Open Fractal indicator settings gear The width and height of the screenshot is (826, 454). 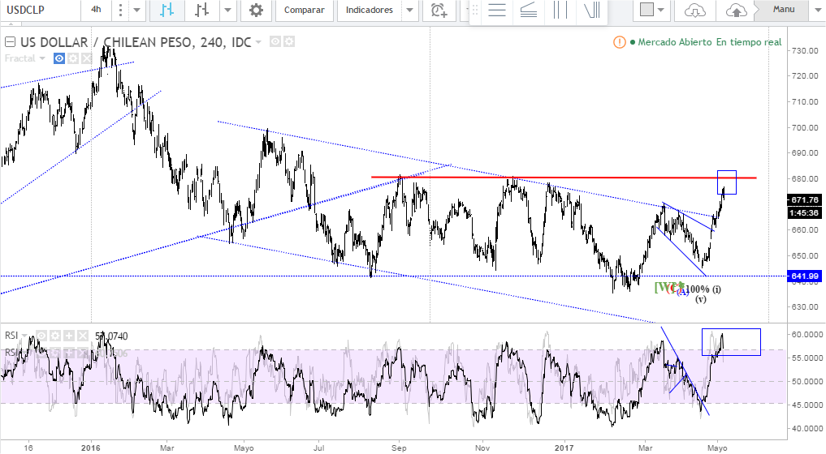pos(72,58)
